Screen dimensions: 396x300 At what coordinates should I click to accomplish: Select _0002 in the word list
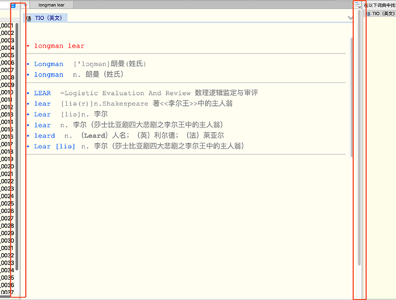pyautogui.click(x=7, y=33)
